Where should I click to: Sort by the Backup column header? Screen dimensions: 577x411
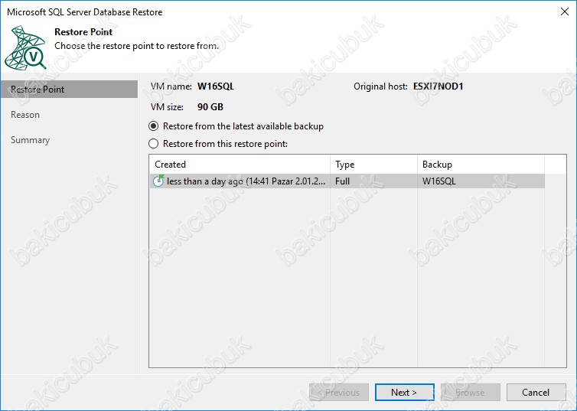point(481,165)
